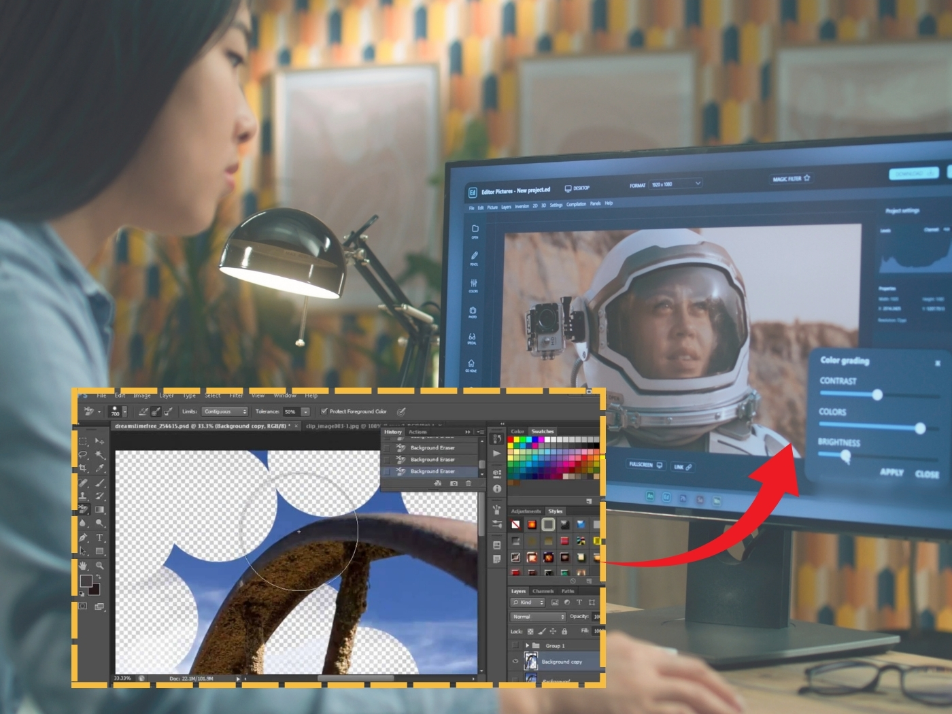Switch to the Channels tab

543,591
